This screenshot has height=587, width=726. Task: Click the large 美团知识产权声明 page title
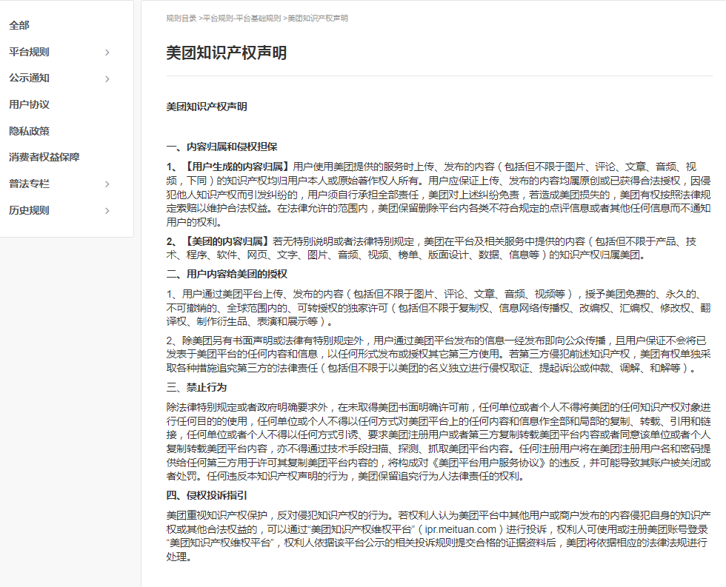[x=227, y=53]
